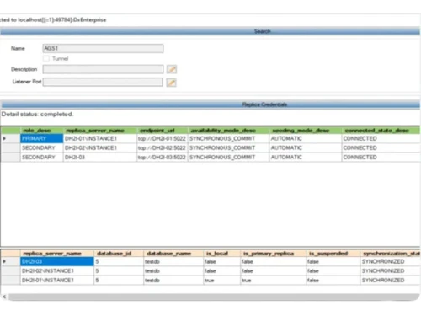421x316 pixels.
Task: Click the horizontal scrollbar track at the bottom
Action: pos(213,297)
